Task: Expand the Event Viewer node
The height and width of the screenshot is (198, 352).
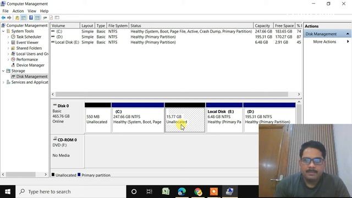Action: 8,42
